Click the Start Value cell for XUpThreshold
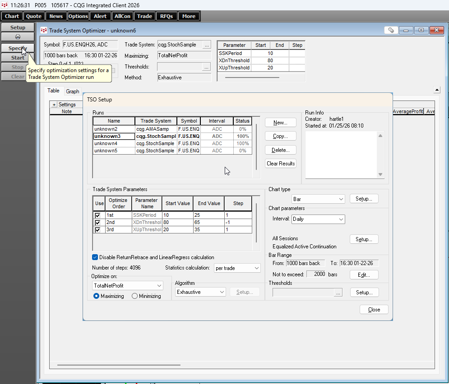449x384 pixels. tap(177, 229)
